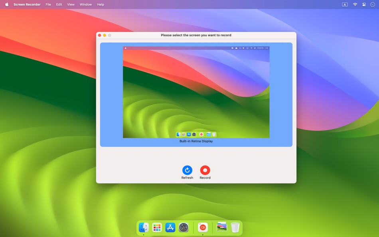The width and height of the screenshot is (379, 237).
Task: Click the Record label text
Action: coord(205,178)
